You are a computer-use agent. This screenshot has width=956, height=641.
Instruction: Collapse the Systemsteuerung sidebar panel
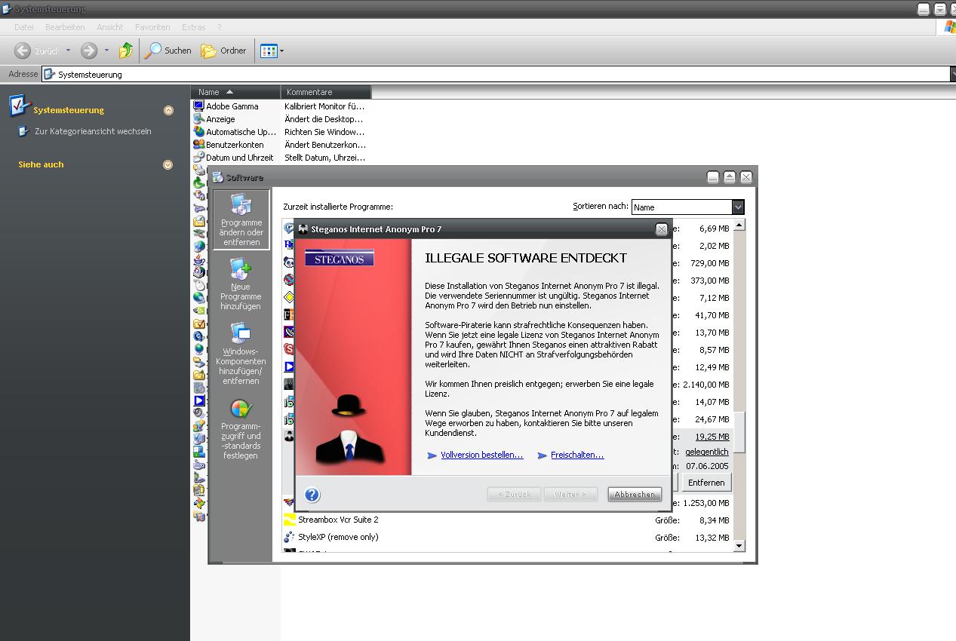coord(168,110)
